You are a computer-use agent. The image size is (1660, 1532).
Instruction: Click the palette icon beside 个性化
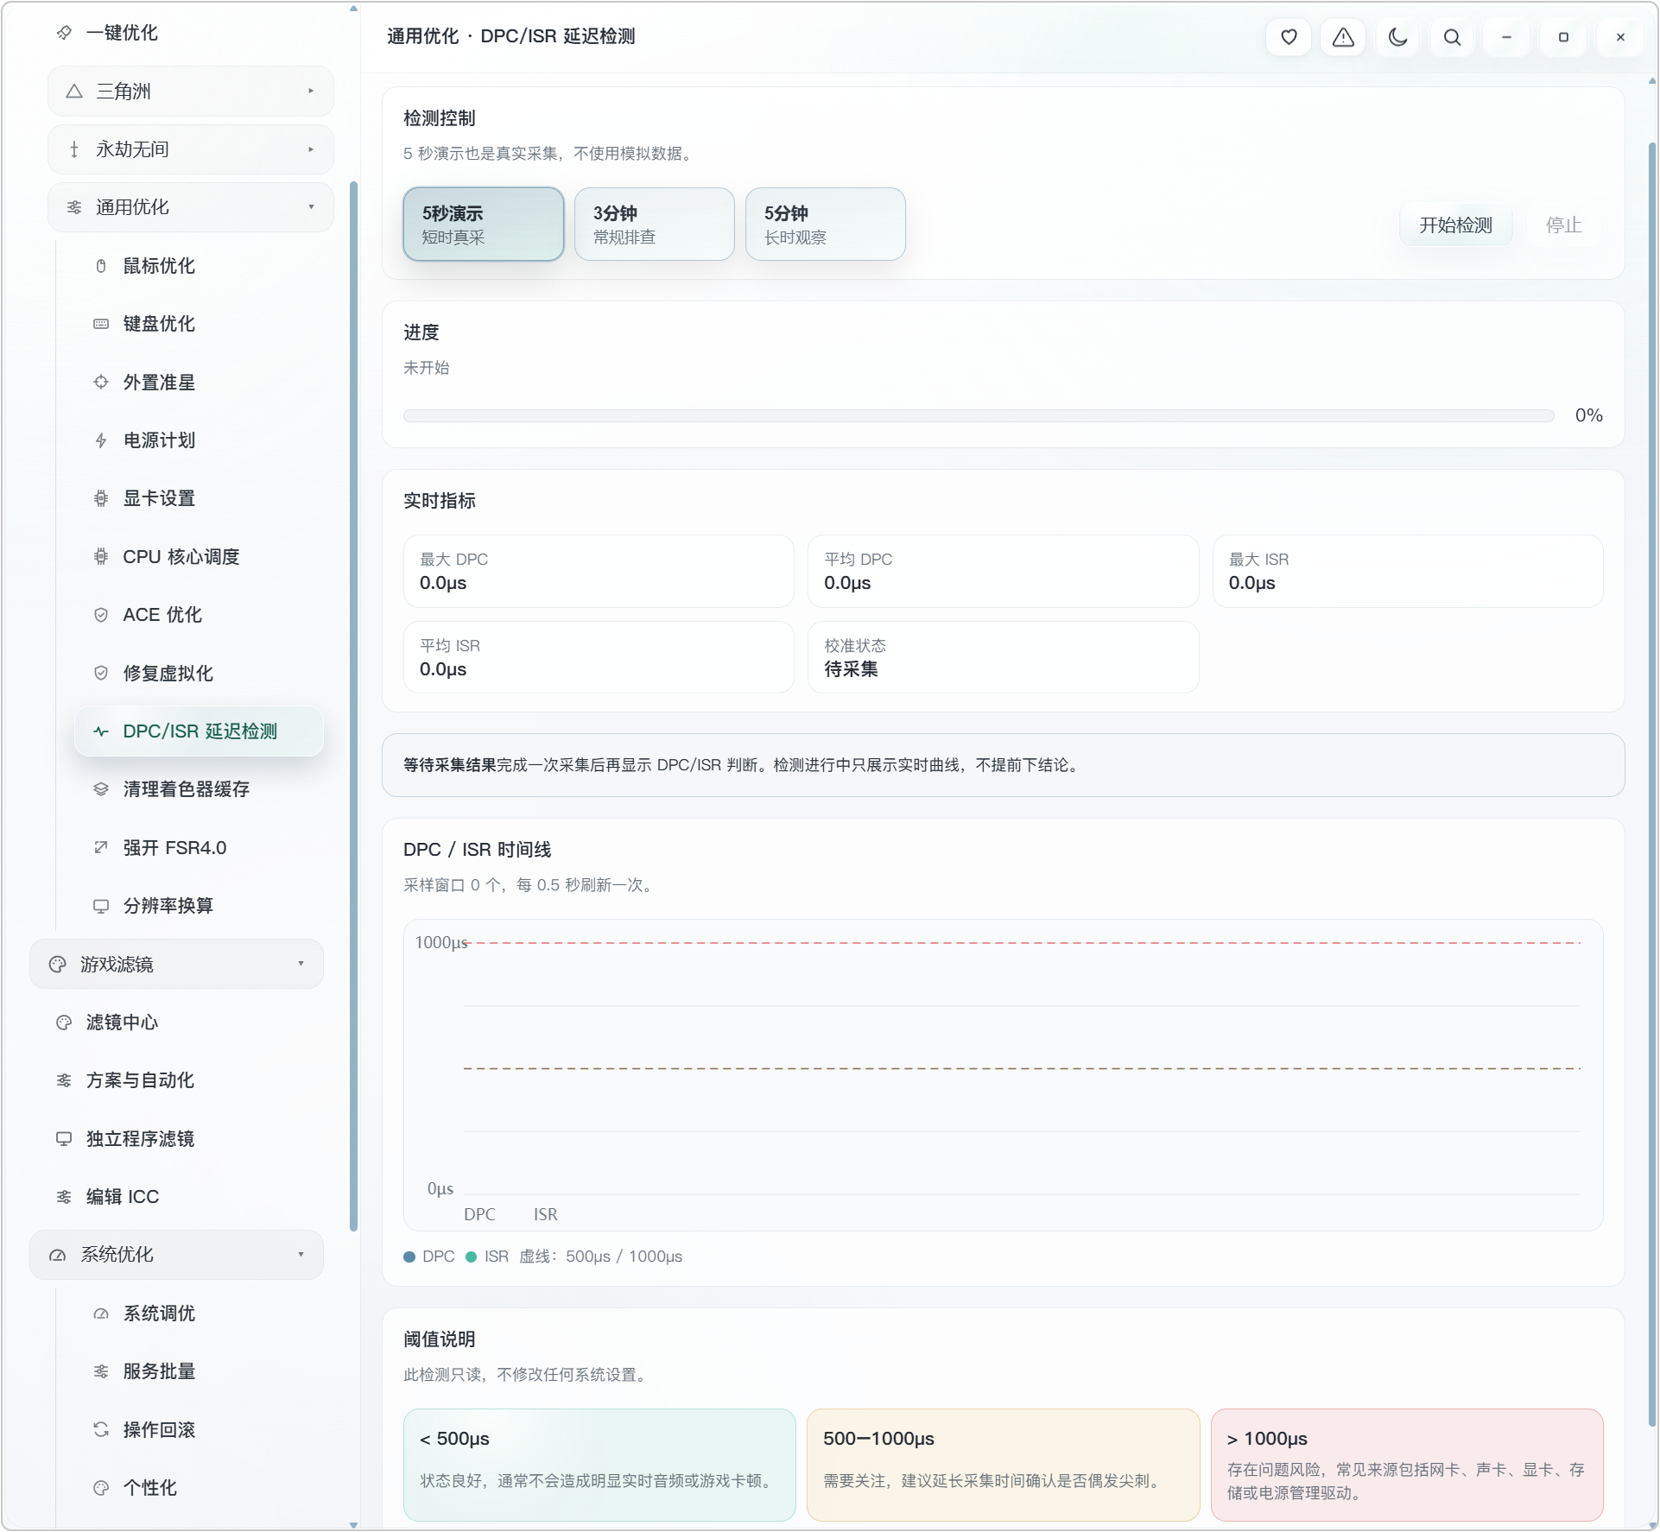tap(101, 1488)
